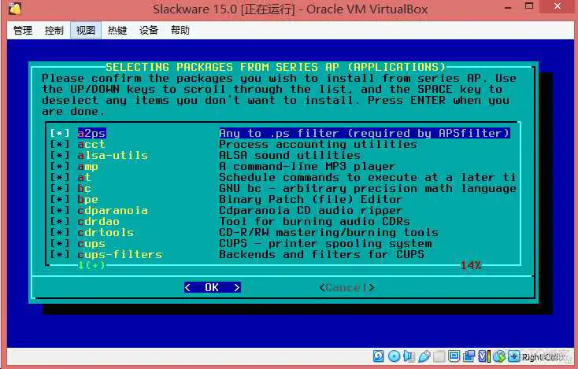Select the amp package name

click(87, 166)
